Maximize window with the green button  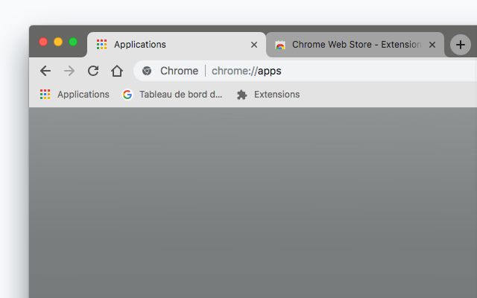[x=73, y=42]
